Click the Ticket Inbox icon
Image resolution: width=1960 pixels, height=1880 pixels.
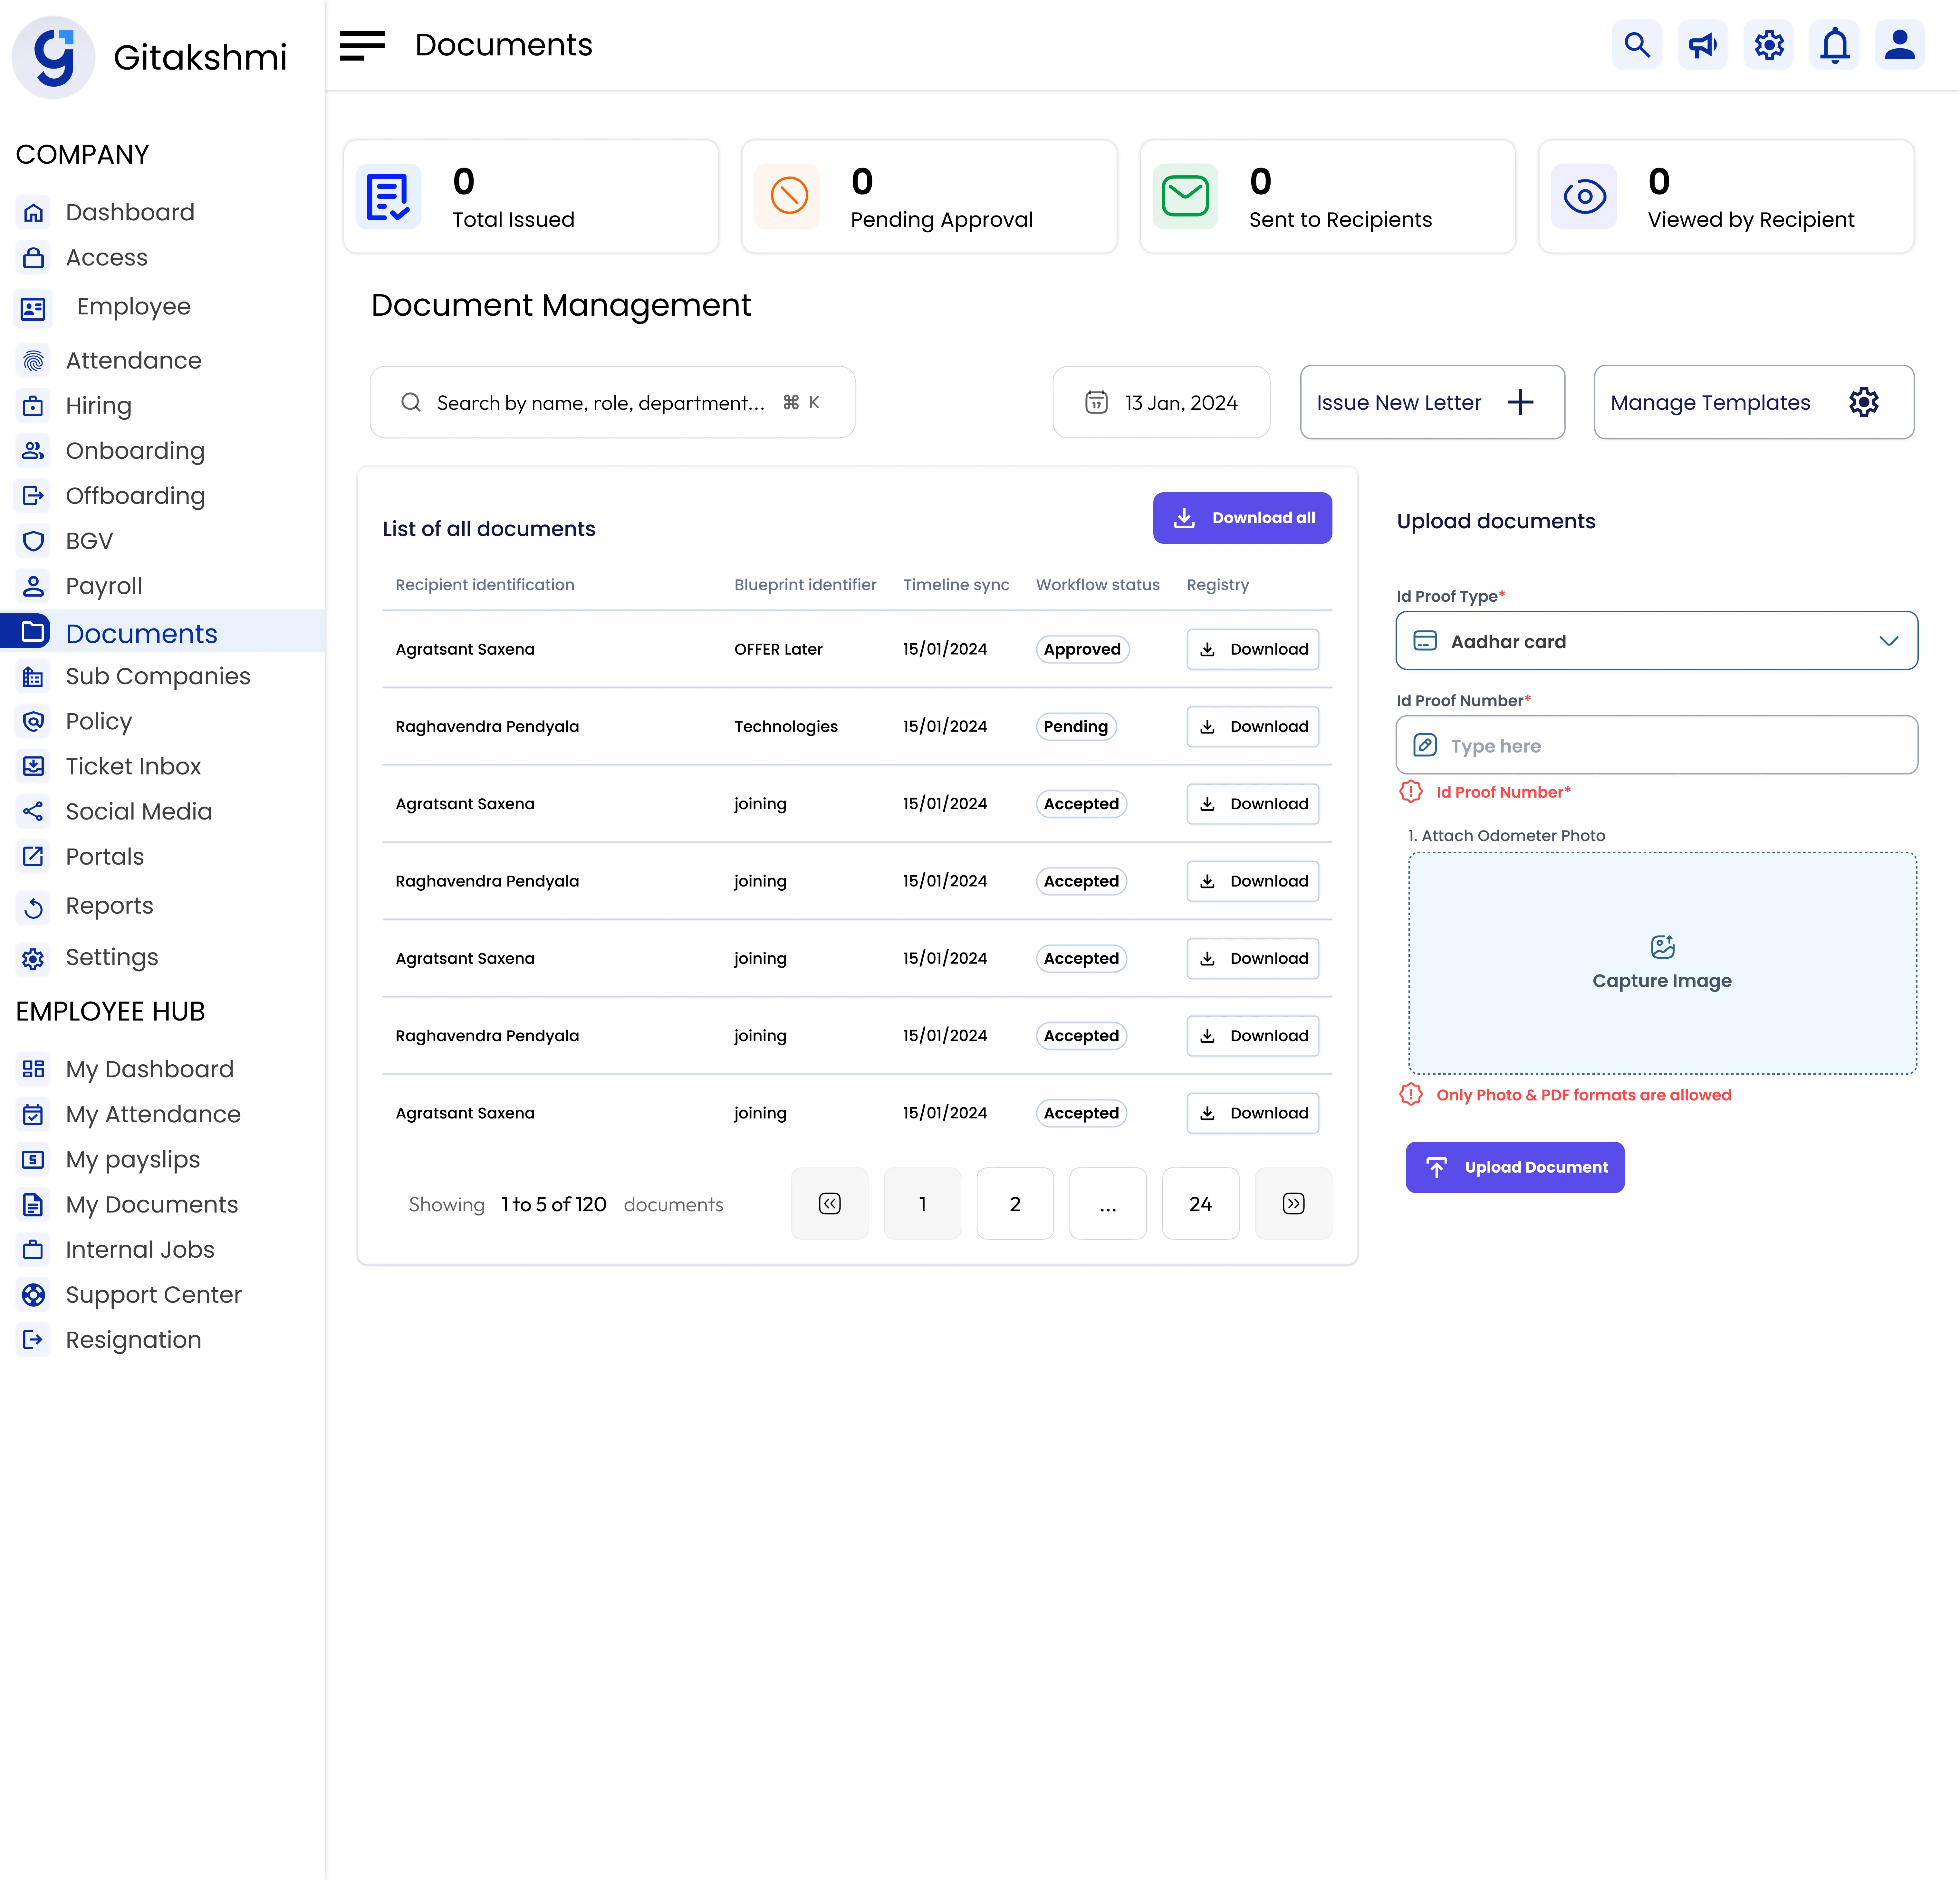click(33, 766)
